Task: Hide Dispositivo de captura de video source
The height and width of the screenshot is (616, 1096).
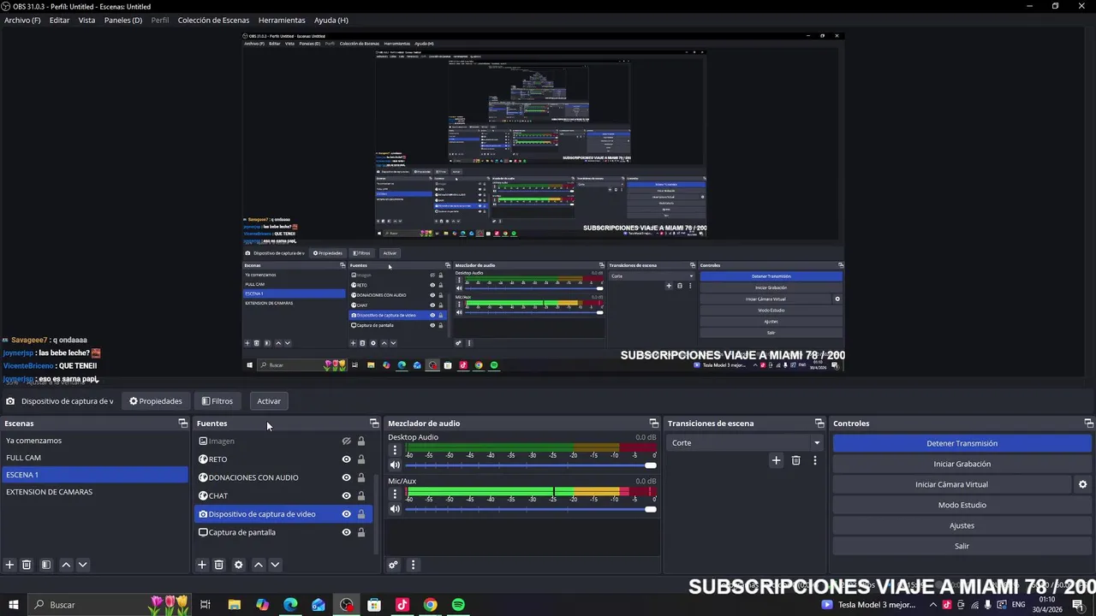Action: click(x=346, y=514)
